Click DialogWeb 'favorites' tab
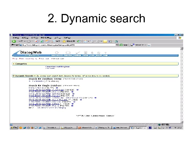Viewport: 193px width, 145px height. [x=68, y=56]
